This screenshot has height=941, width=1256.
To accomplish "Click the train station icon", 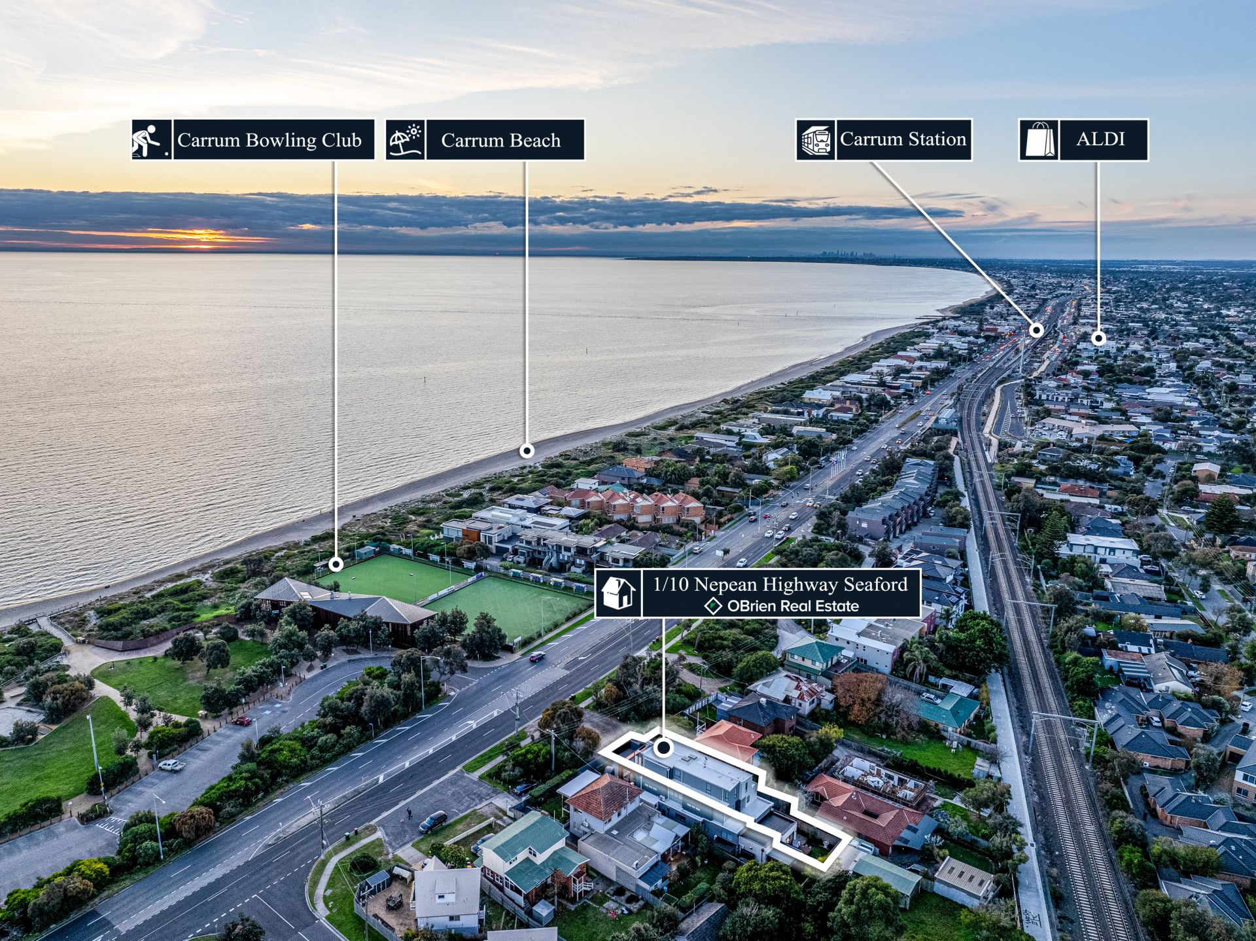I will 816,140.
